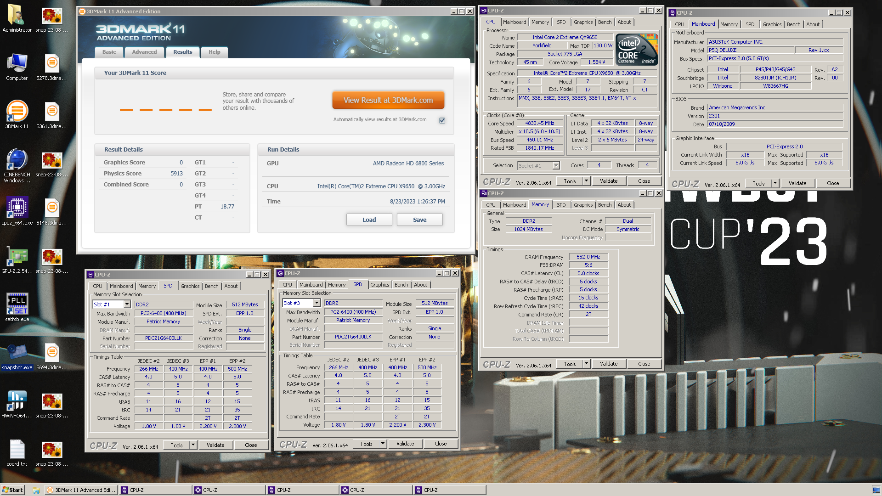
Task: Click the Intel Core 2 Extreme logo in CPU-Z
Action: click(637, 50)
